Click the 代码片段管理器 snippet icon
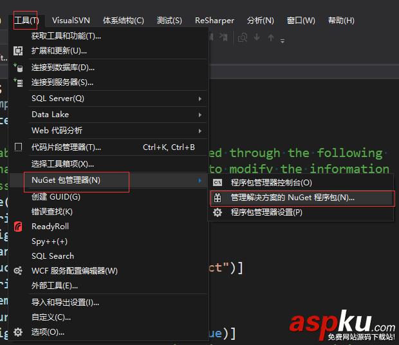Screen dimensions: 399x345 18,147
